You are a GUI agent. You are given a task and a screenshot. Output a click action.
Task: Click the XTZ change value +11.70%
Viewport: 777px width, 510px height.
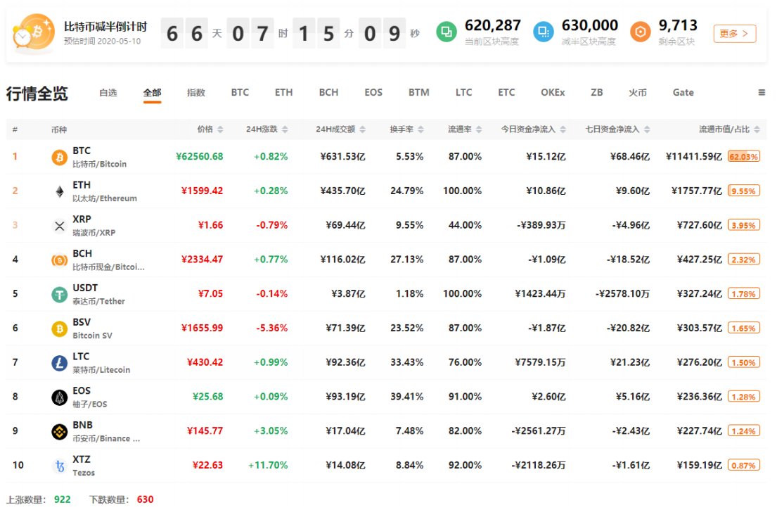click(268, 466)
